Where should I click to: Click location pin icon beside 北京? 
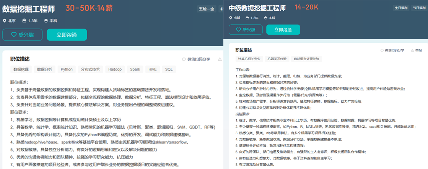coord(4,21)
